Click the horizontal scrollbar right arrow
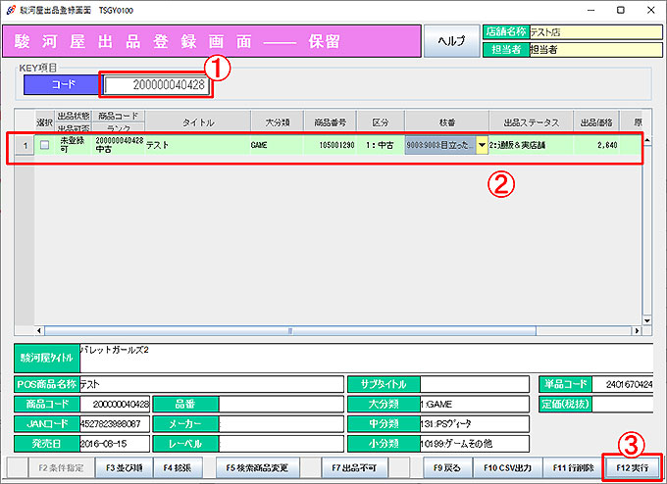This screenshot has width=667, height=484. tap(635, 331)
